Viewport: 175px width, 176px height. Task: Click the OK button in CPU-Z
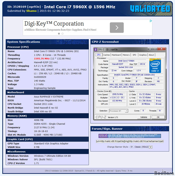coord(158,117)
